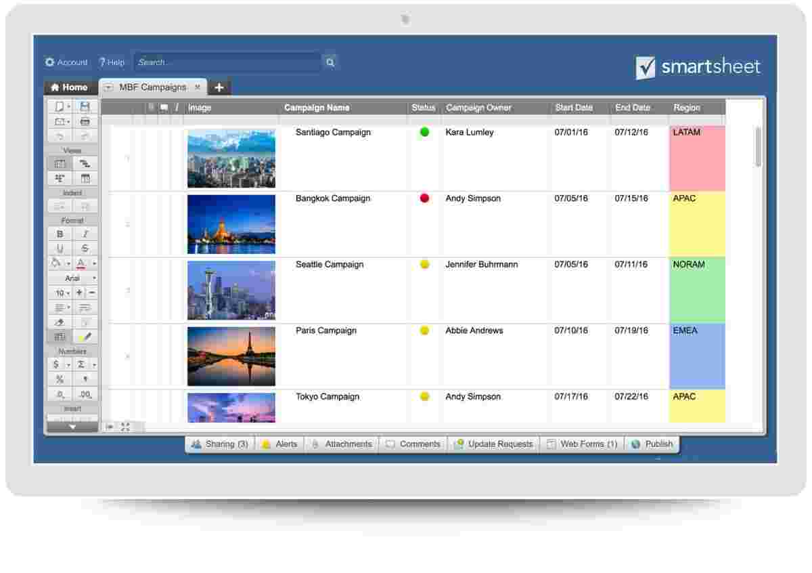Click the search magnifier button
812x573 pixels.
click(x=330, y=62)
